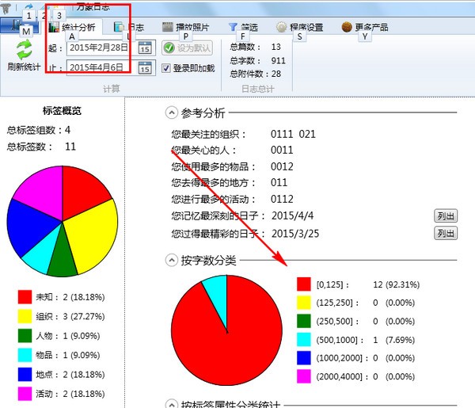Image resolution: width=475 pixels, height=408 pixels.
Task: Click the 总标签数: 11 text
Action: point(41,147)
